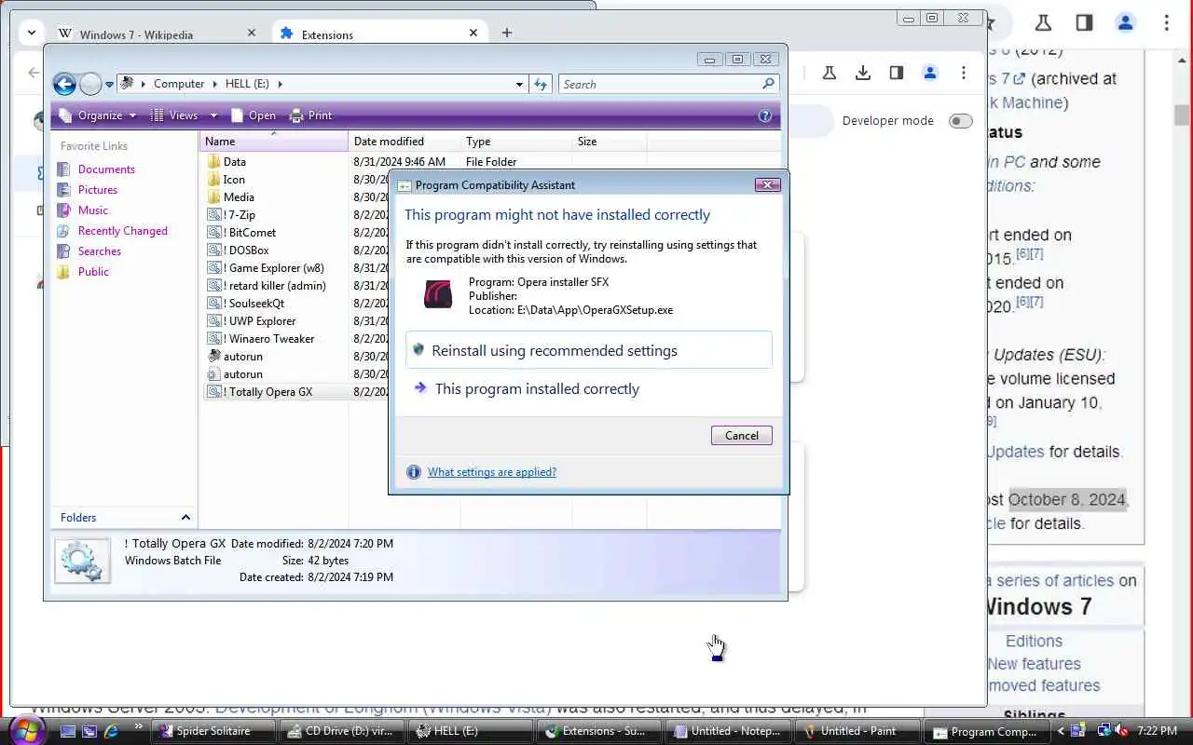Go back in the Explorer window
This screenshot has width=1193, height=745.
click(x=64, y=85)
